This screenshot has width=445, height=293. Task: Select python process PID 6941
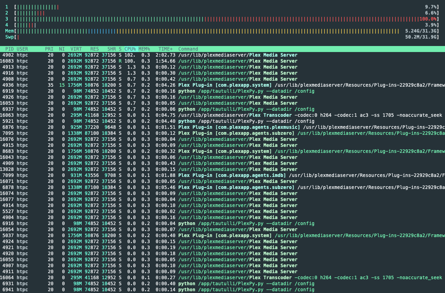[222, 289]
